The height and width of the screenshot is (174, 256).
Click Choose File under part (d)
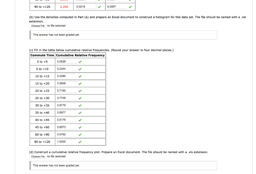[x=38, y=157]
